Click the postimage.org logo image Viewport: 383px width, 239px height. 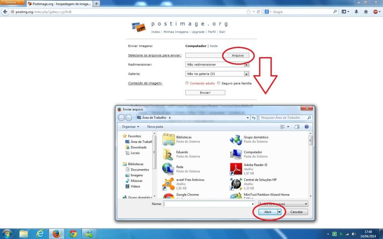[138, 27]
